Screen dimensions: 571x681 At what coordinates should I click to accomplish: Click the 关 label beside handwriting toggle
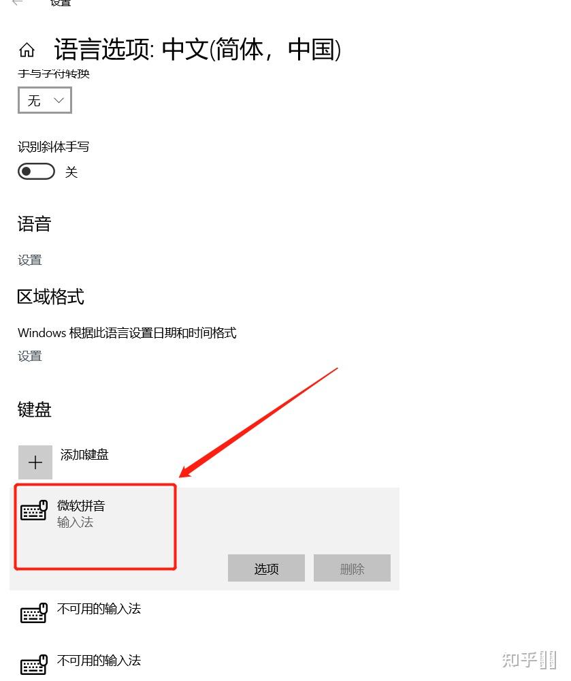(x=71, y=172)
